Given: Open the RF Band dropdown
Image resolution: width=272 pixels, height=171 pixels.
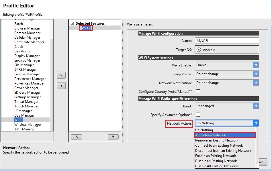Looking at the screenshot, I should point(256,106).
